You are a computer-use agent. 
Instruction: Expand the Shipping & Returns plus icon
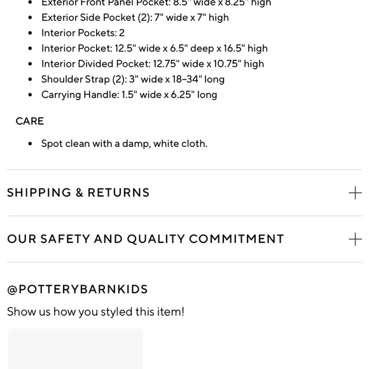coord(355,193)
